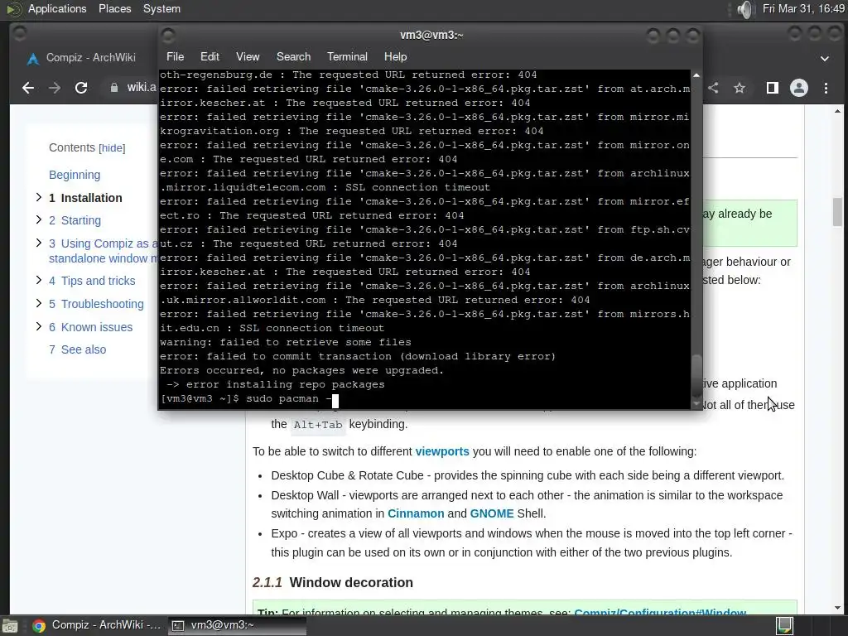This screenshot has width=848, height=636.
Task: Click the Window decoration heading
Action: [x=351, y=582]
